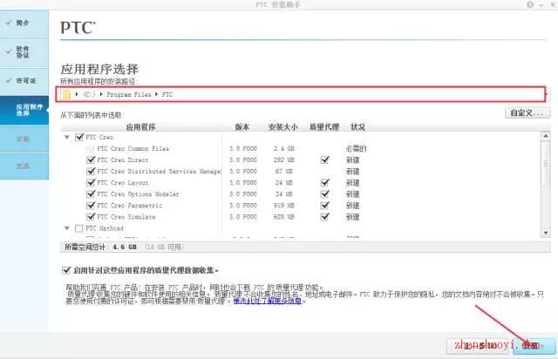Screen dimensions: 558x359
Task: Uncheck PTC Creo Layout application
Action: point(91,182)
